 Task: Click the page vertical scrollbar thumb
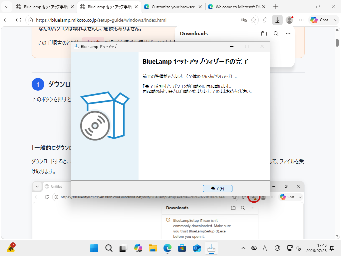[337, 43]
